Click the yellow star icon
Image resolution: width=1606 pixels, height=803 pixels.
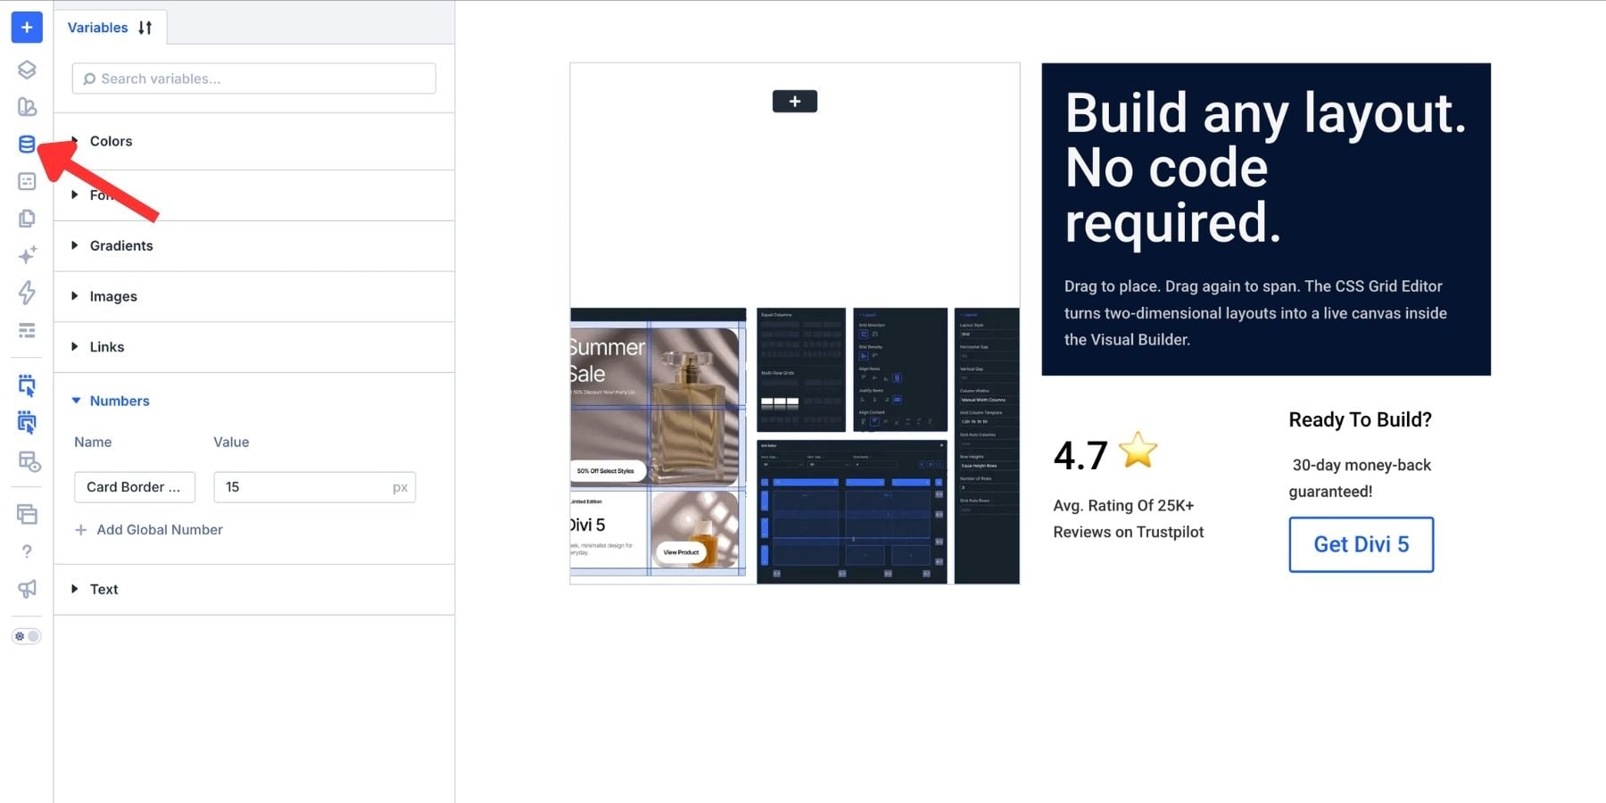pyautogui.click(x=1138, y=451)
